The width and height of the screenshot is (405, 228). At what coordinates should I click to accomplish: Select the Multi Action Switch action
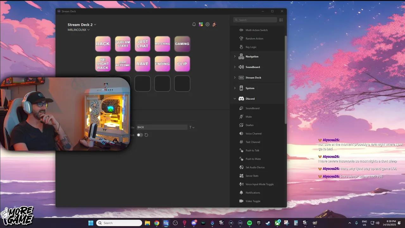pos(257,30)
